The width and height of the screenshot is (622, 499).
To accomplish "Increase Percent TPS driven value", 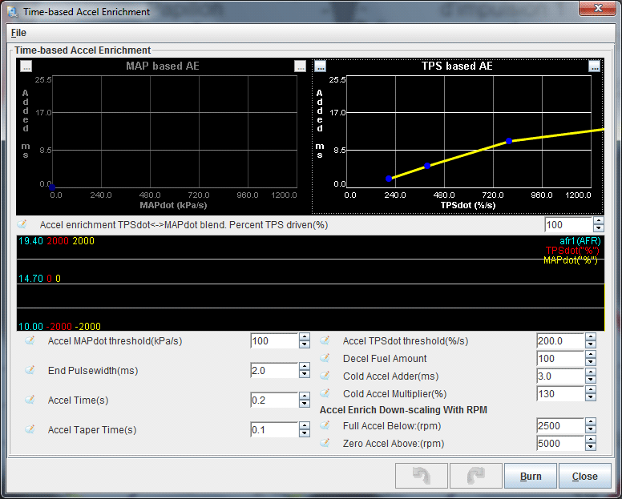I will click(598, 221).
